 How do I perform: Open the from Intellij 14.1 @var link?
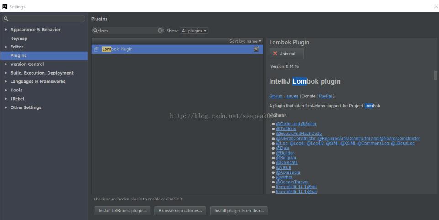tap(296, 192)
